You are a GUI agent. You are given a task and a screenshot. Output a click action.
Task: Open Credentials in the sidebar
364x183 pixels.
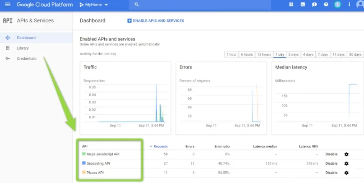pos(26,58)
